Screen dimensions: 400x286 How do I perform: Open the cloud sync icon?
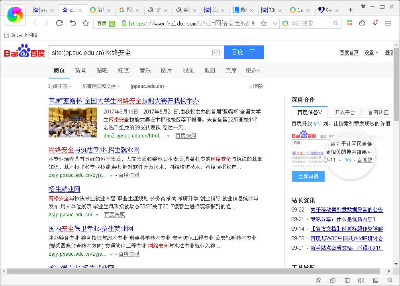362,23
